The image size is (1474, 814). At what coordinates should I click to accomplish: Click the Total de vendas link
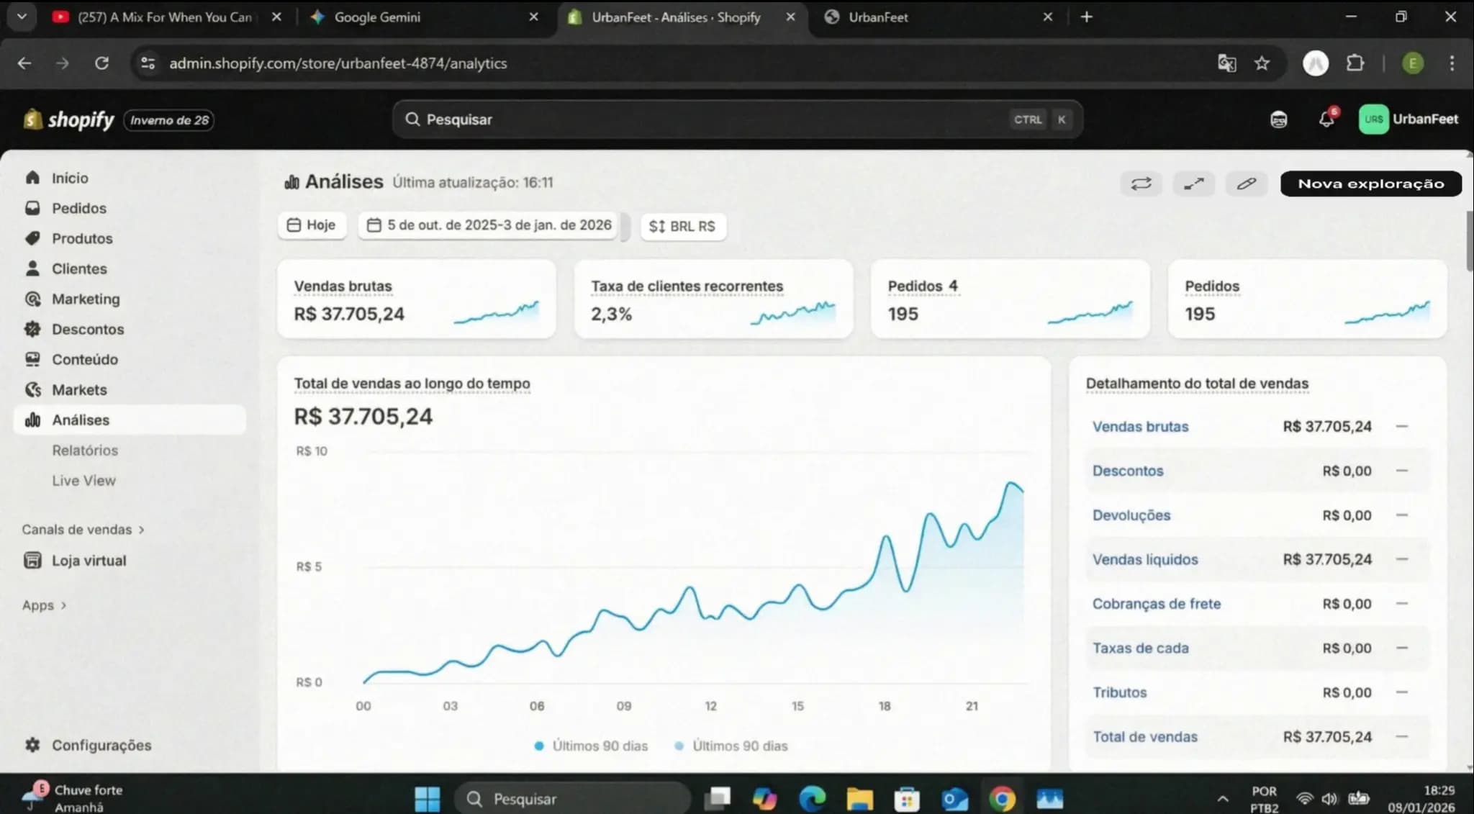(x=1145, y=737)
